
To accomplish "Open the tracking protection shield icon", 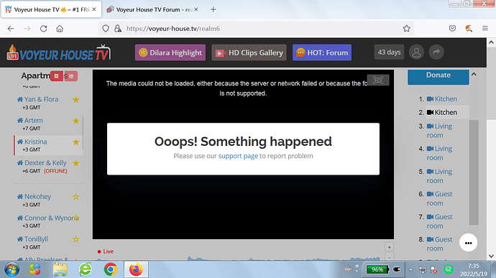I will 106,29.
